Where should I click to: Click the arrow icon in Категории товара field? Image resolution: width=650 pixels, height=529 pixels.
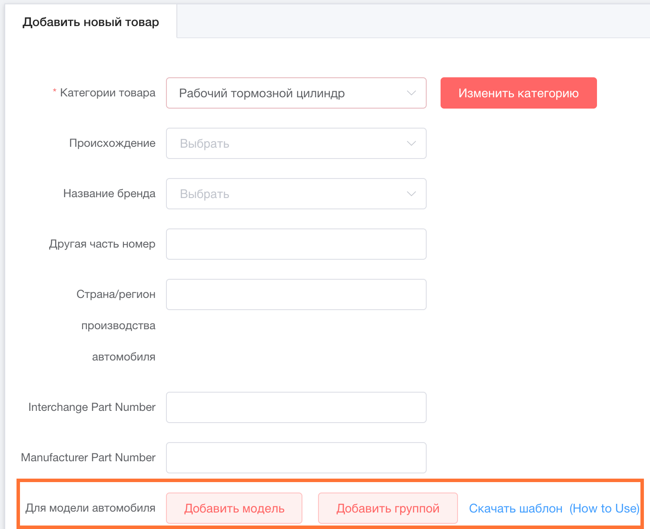coord(411,93)
